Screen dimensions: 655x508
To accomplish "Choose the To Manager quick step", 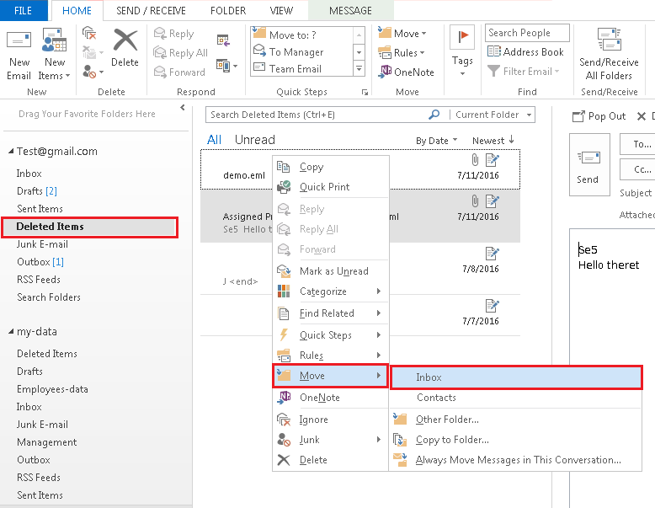I will [302, 52].
